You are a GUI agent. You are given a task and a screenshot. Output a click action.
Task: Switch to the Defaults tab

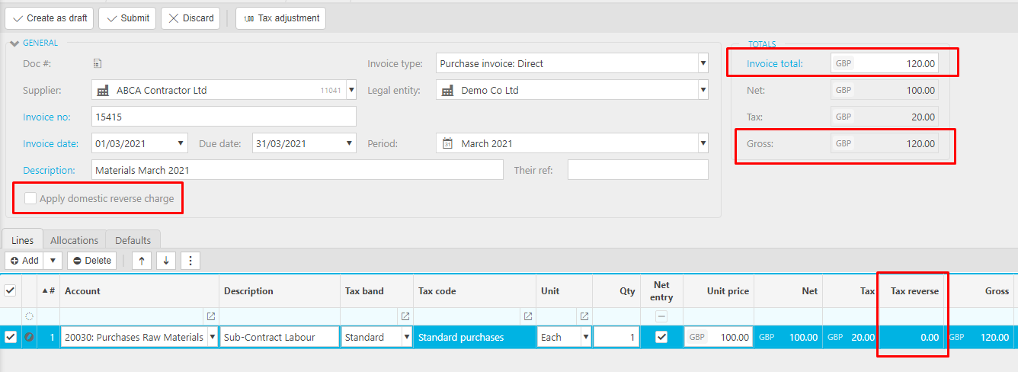(133, 240)
